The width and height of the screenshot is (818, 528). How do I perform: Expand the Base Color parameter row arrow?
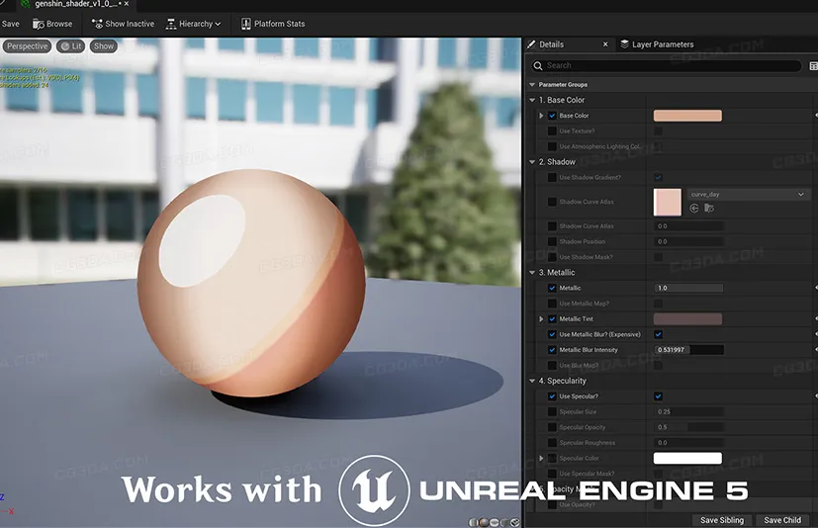541,116
